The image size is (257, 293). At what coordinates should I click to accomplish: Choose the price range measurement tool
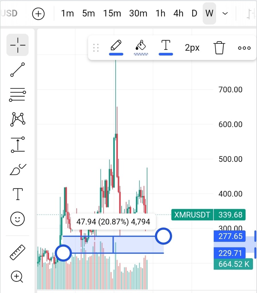click(17, 144)
